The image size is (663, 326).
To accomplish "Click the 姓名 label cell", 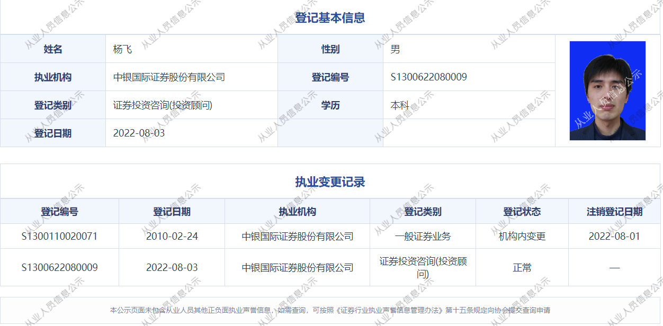I will [53, 49].
